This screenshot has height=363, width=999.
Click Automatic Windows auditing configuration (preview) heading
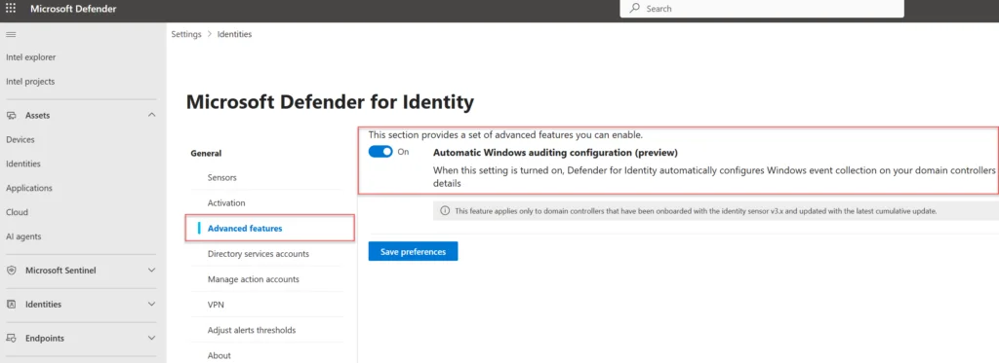pos(555,153)
